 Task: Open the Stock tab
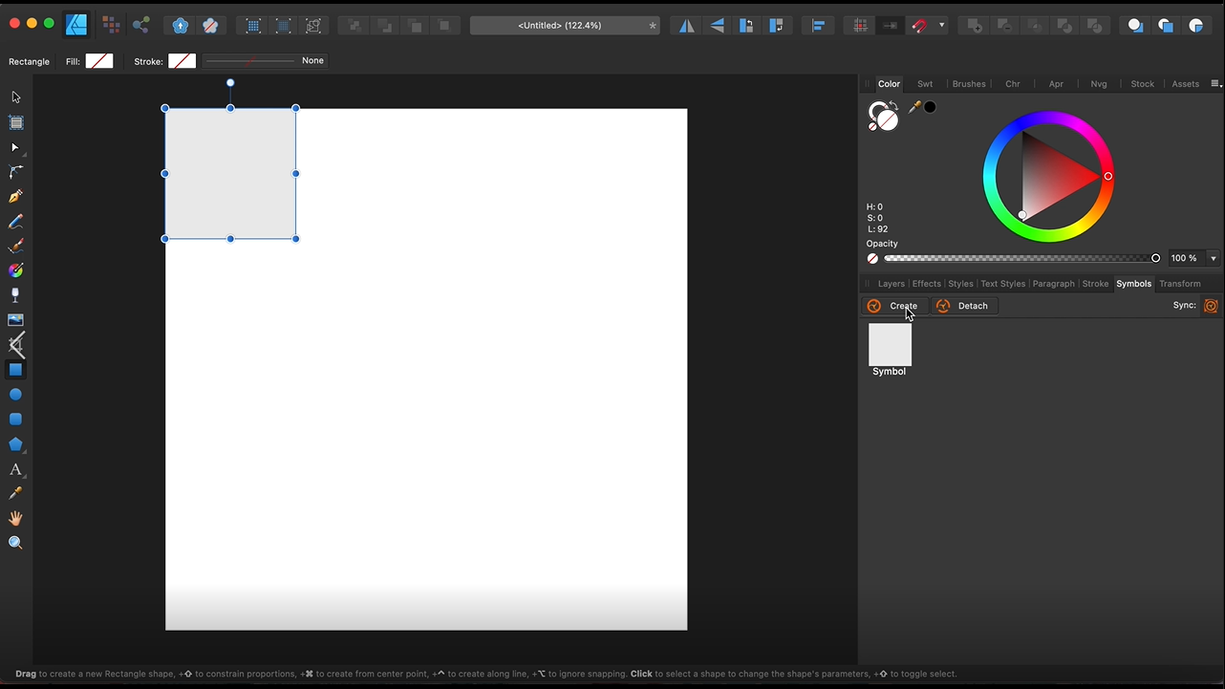tap(1143, 84)
